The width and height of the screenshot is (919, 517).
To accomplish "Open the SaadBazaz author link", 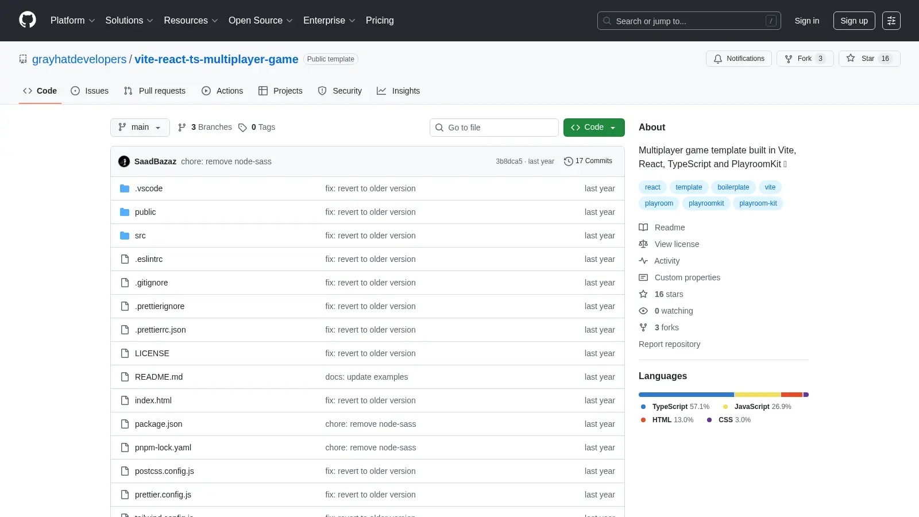I will 155,161.
